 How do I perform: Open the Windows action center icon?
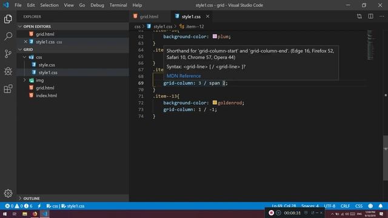pyautogui.click(x=381, y=214)
